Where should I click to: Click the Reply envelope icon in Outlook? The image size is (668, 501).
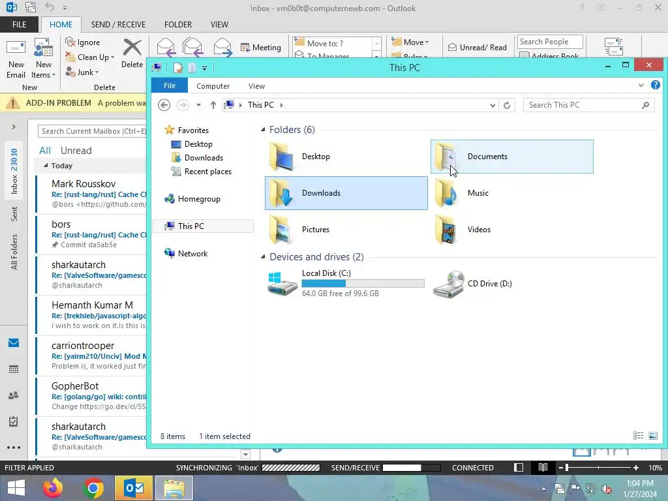coord(165,47)
